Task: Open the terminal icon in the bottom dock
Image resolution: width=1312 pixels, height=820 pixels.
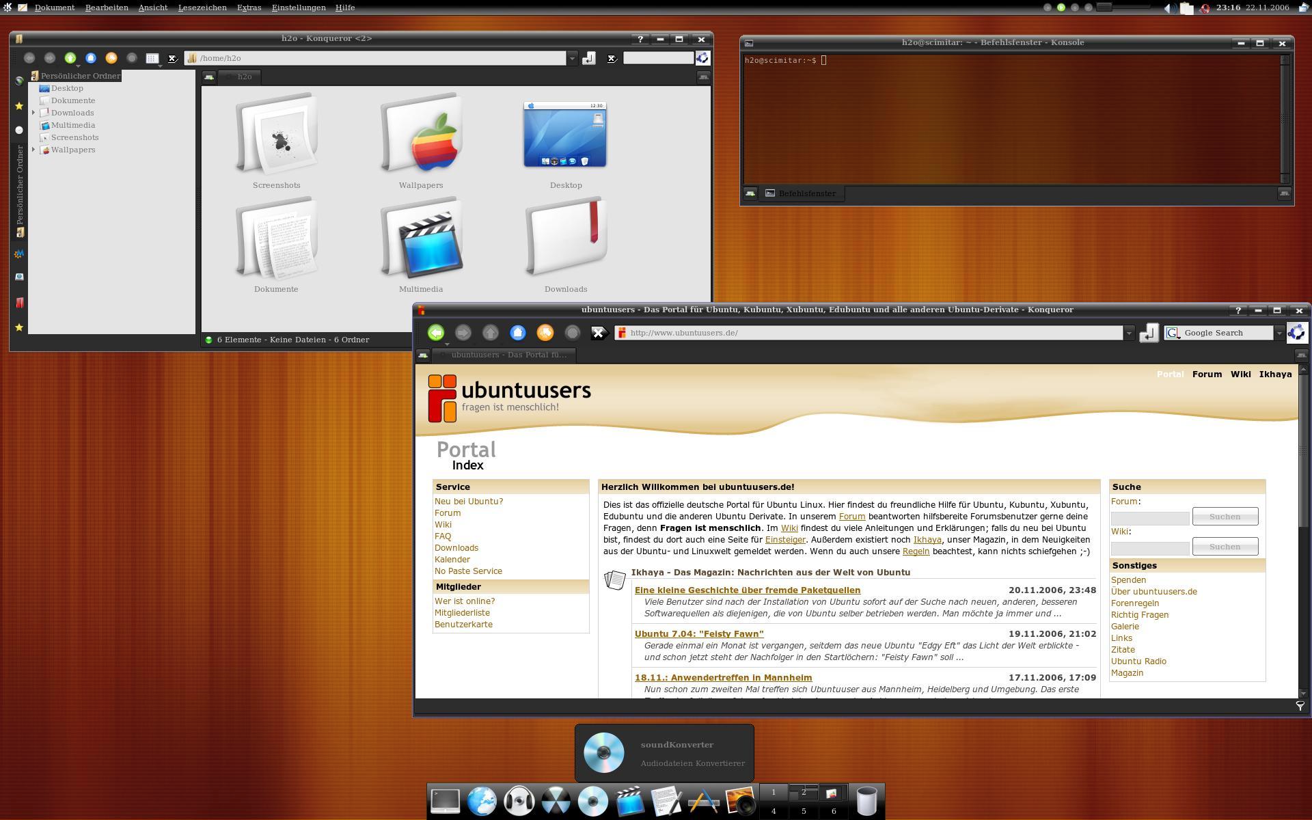Action: (x=445, y=801)
